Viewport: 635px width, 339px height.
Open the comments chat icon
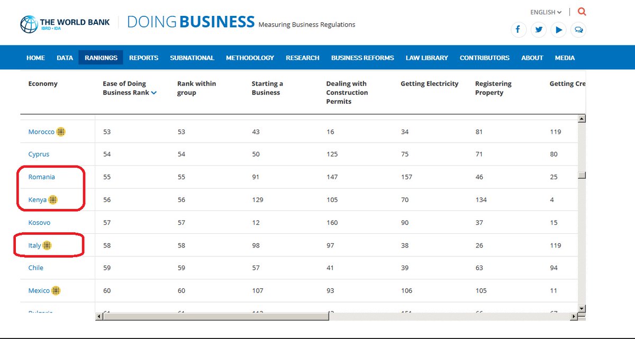(x=579, y=30)
